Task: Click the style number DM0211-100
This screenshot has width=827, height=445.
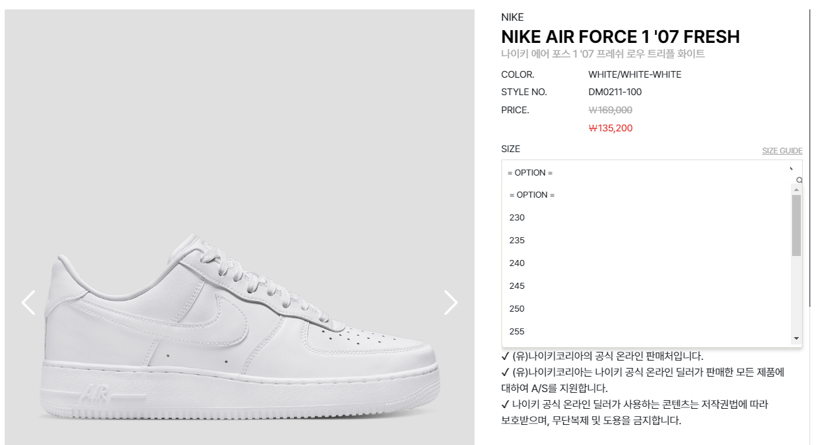Action: coord(615,92)
